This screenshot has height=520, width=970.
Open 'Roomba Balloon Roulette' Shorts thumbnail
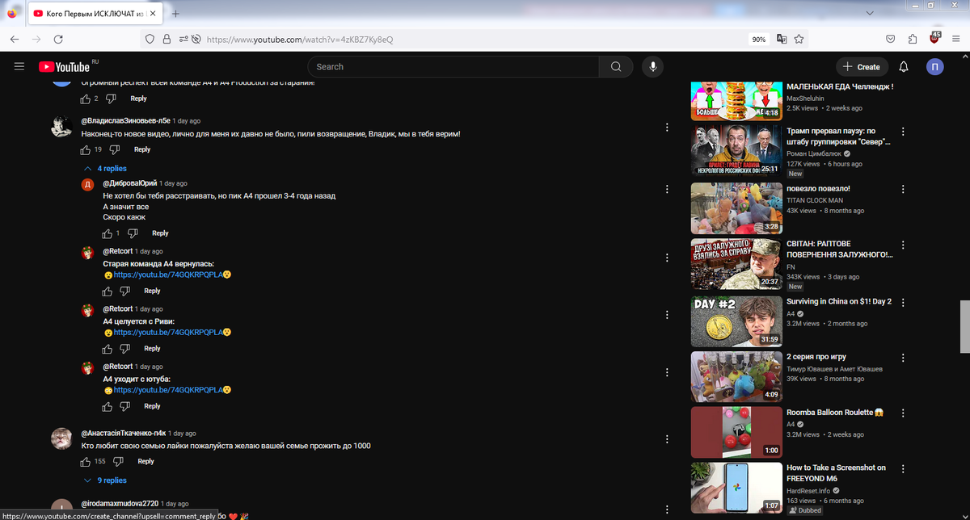pos(736,432)
